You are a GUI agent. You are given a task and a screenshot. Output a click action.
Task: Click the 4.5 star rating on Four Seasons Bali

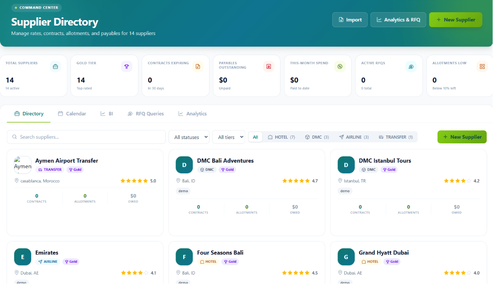(300, 273)
